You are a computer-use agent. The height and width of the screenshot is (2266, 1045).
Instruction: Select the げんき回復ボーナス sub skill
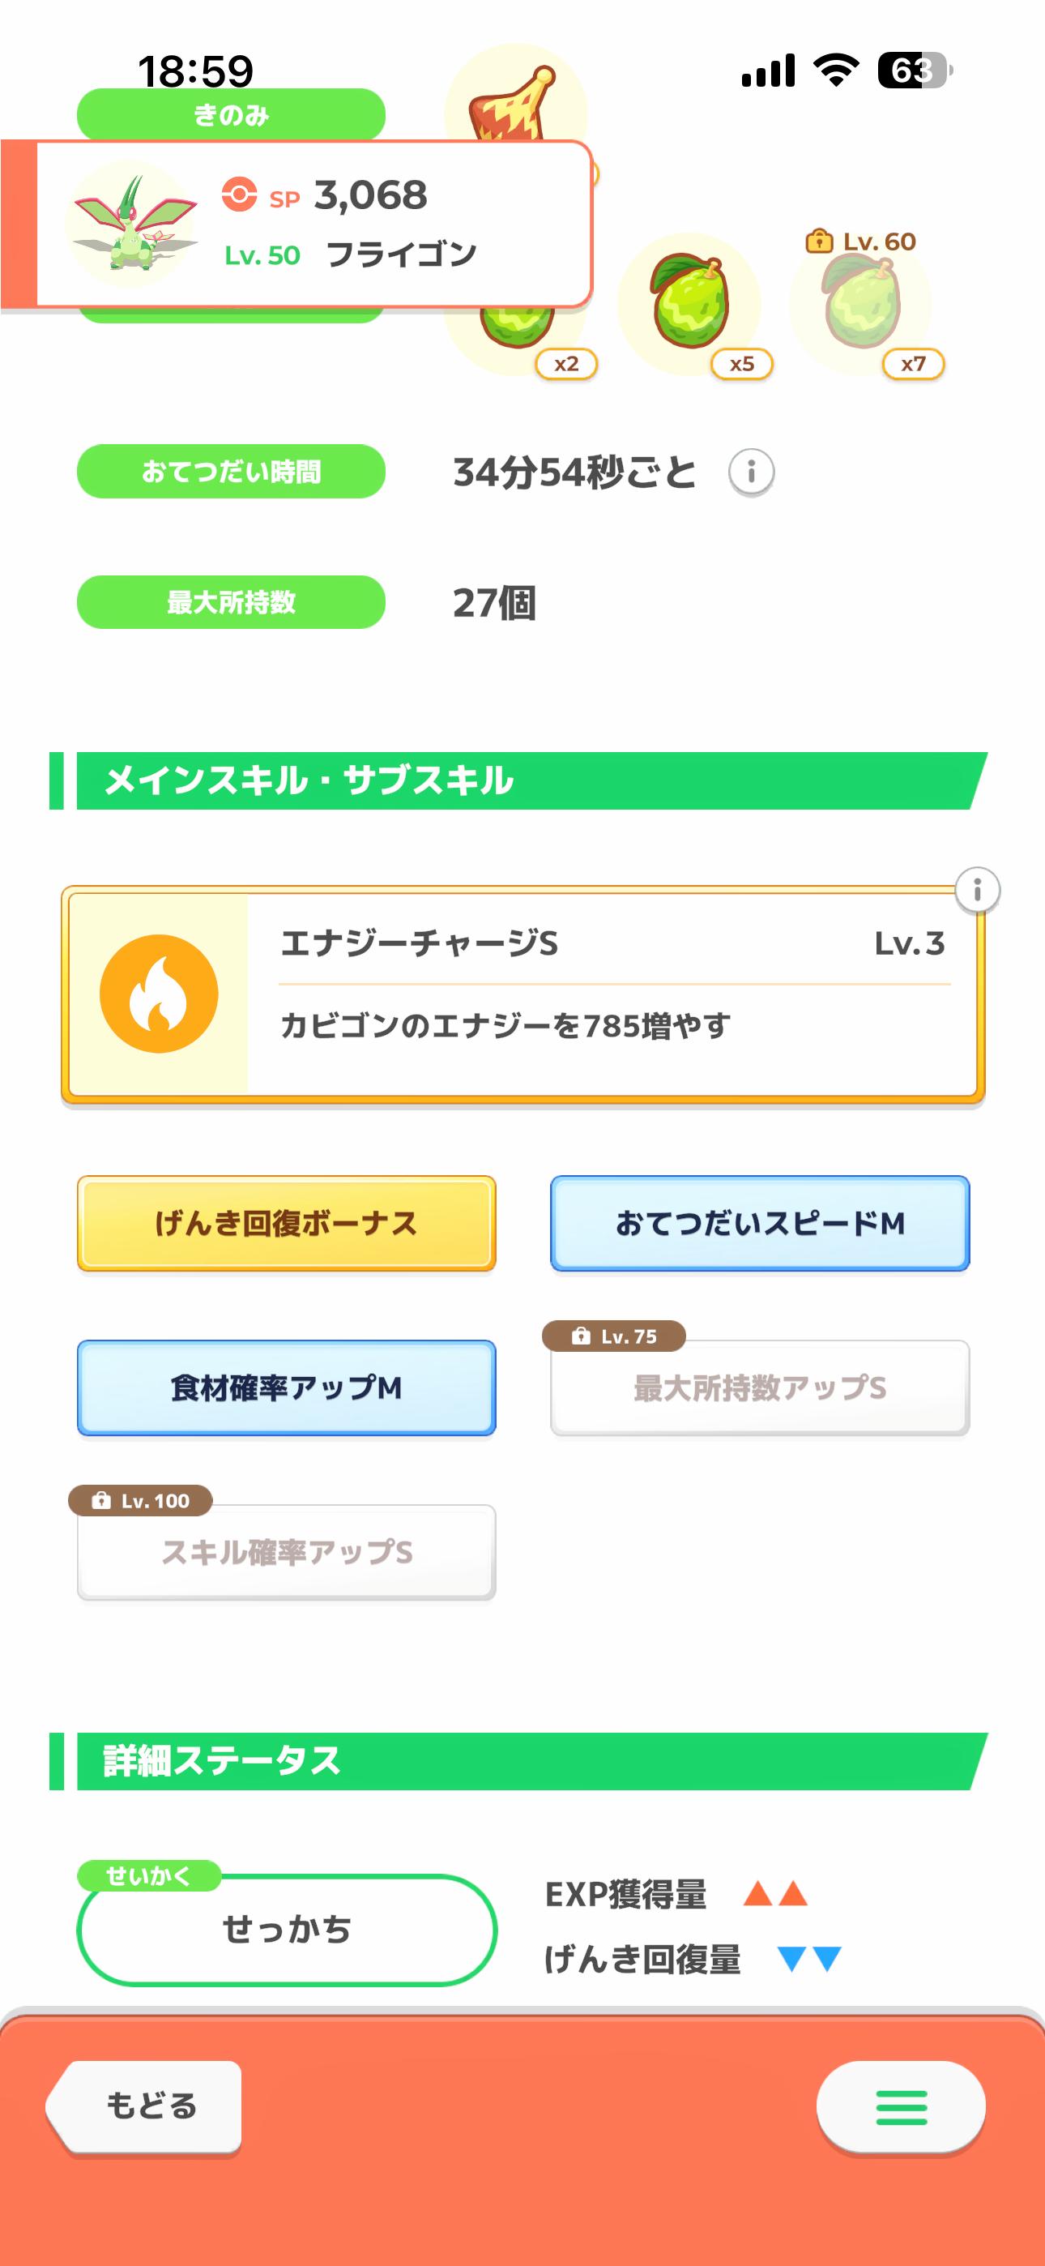tap(287, 1224)
